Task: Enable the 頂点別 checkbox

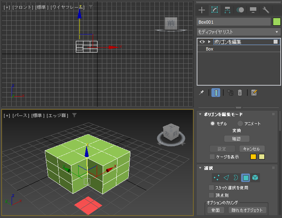Action: pyautogui.click(x=211, y=195)
